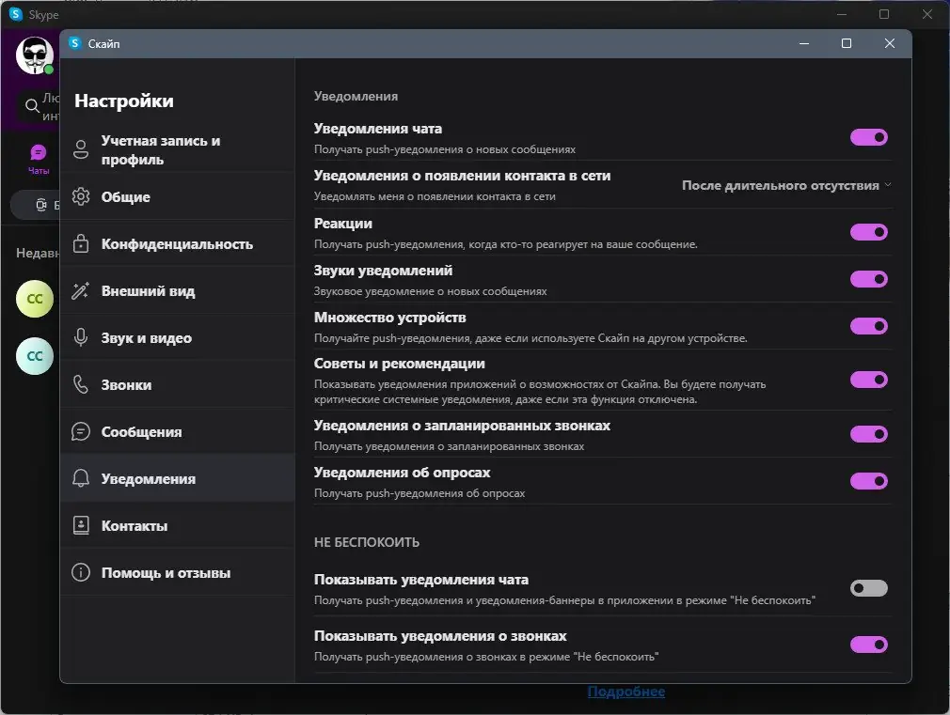Click the Подробнее link
Screen dimensions: 950x715
[626, 691]
